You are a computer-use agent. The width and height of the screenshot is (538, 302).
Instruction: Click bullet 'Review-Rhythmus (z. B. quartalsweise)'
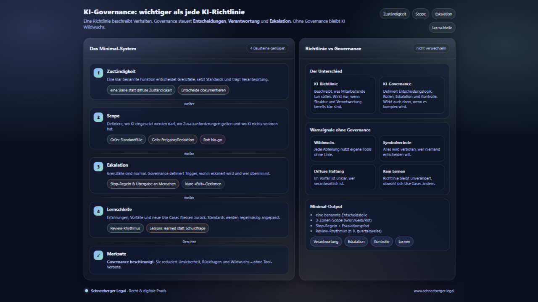click(x=348, y=231)
